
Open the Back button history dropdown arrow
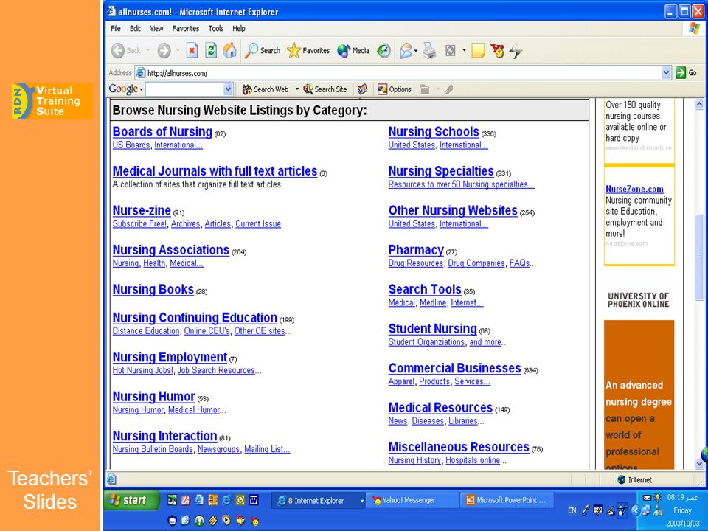point(147,51)
